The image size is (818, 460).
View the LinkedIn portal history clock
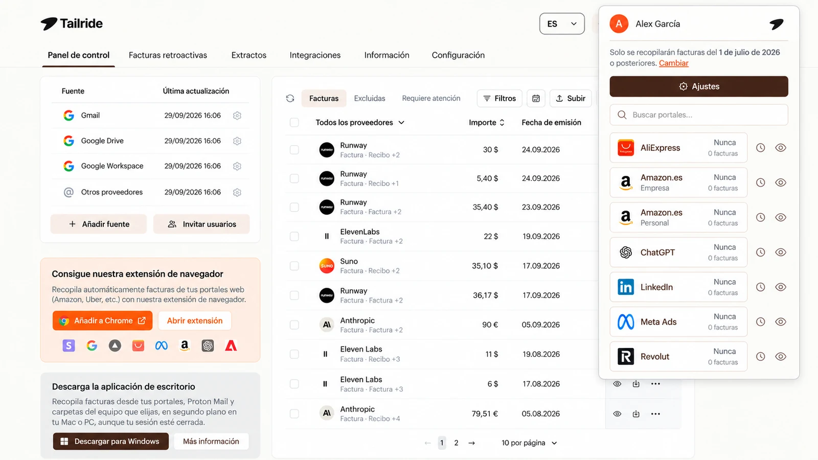pos(761,287)
